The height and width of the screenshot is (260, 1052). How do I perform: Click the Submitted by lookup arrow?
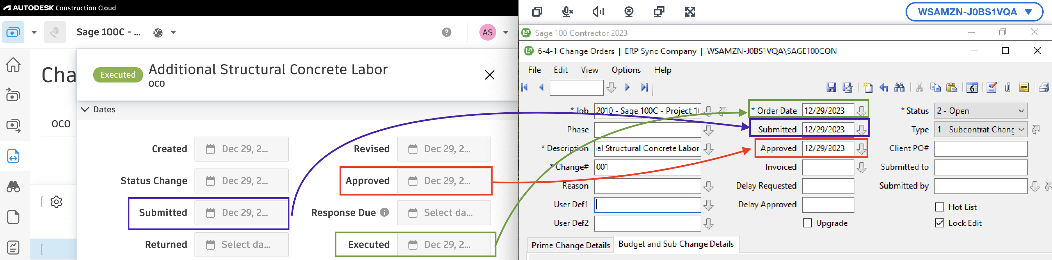[1035, 187]
